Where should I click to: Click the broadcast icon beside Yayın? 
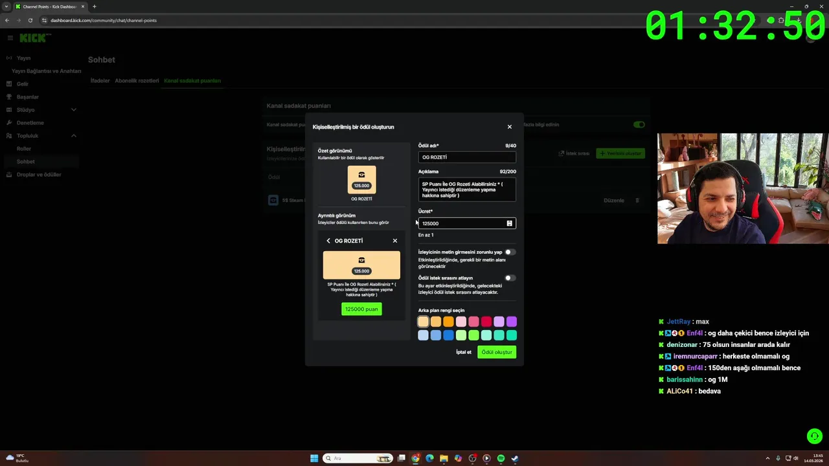point(9,58)
